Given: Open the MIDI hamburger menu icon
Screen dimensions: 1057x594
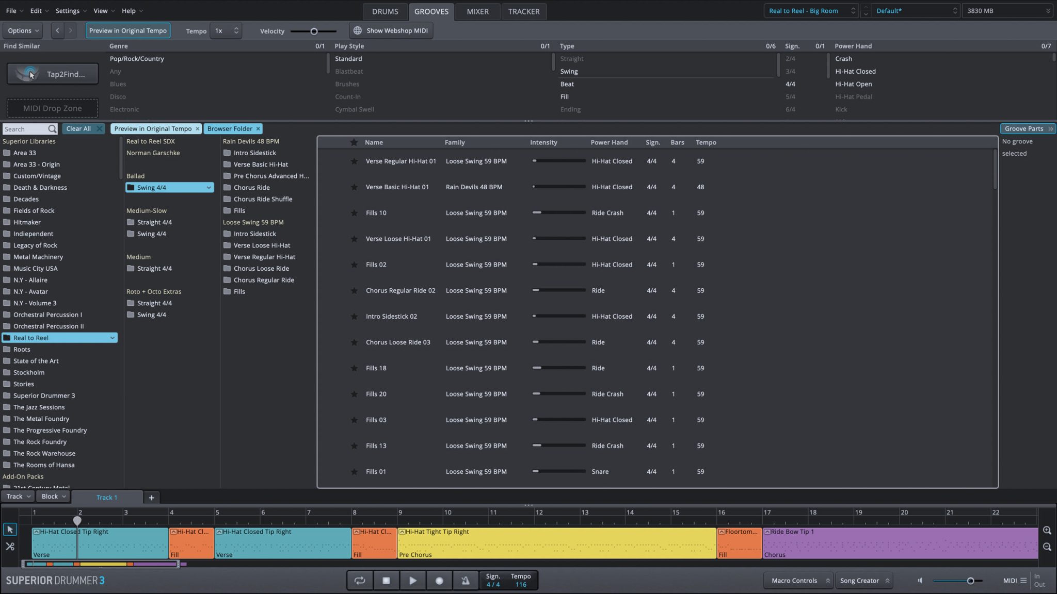Looking at the screenshot, I should click(x=1023, y=581).
